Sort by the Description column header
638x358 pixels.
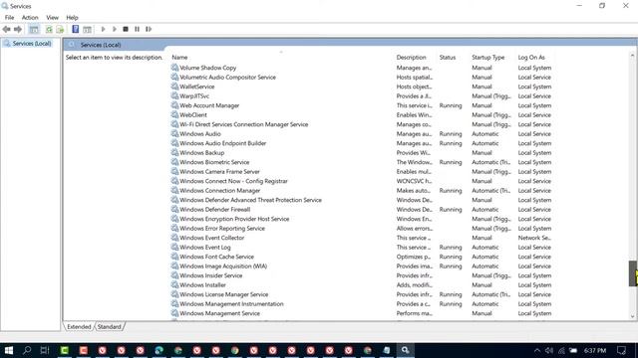tap(412, 58)
